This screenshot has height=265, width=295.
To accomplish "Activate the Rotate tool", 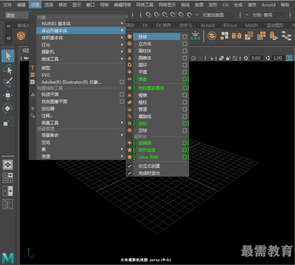I will (8, 108).
